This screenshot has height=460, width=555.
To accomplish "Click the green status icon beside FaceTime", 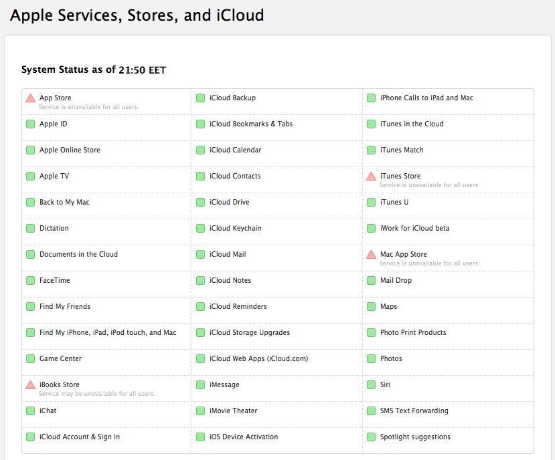I will (x=30, y=281).
